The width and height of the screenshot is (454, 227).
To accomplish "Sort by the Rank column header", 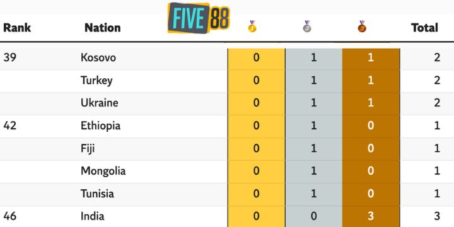I will pos(17,28).
